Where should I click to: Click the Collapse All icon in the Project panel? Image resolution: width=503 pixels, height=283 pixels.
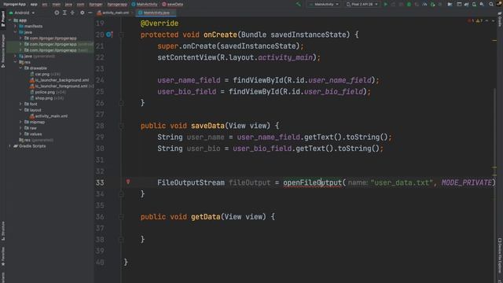tap(72, 13)
